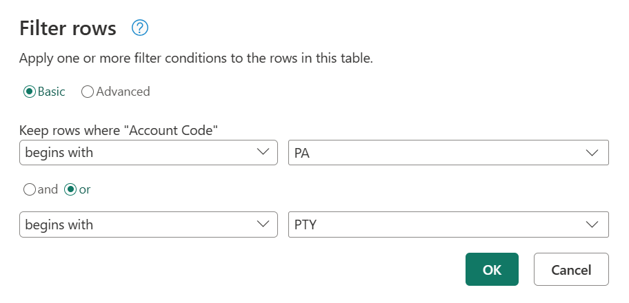The width and height of the screenshot is (629, 303).
Task: Click the chevron on the first 'begins with' box
Action: pos(262,153)
